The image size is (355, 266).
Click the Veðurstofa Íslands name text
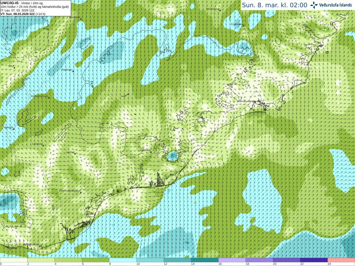[x=335, y=5]
